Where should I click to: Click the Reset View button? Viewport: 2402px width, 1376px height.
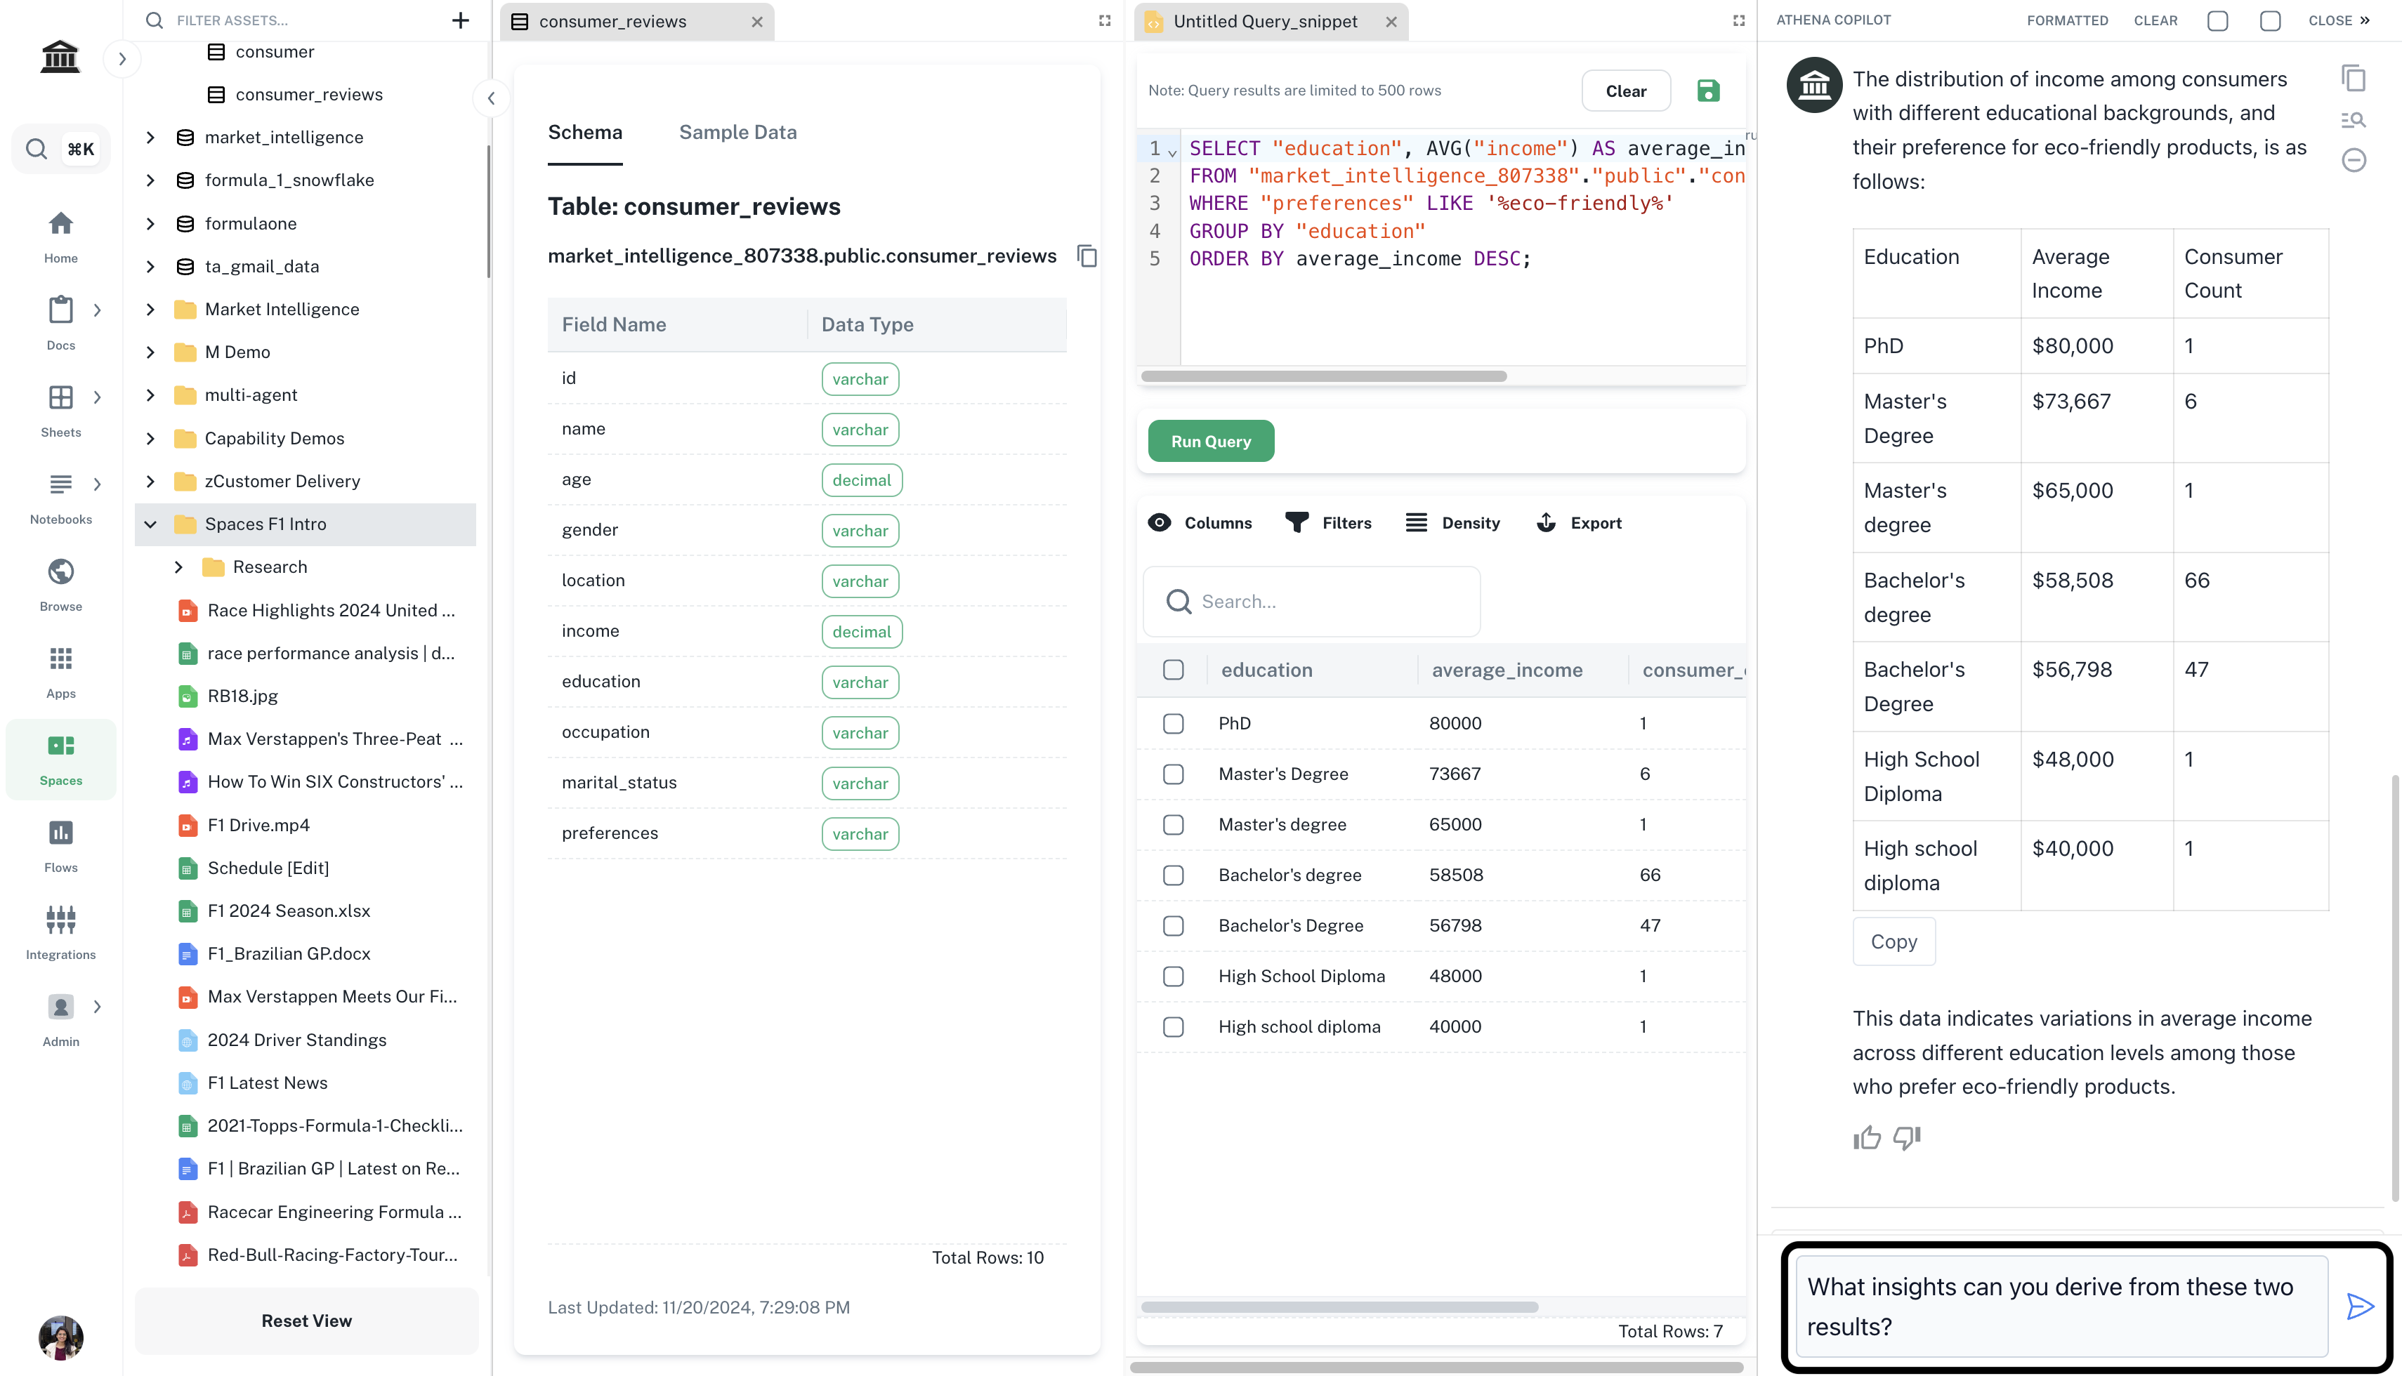(306, 1321)
